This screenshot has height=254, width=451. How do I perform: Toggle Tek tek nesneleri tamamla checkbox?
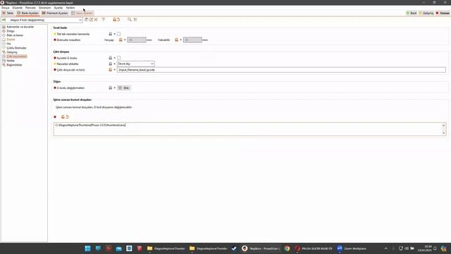(x=119, y=34)
